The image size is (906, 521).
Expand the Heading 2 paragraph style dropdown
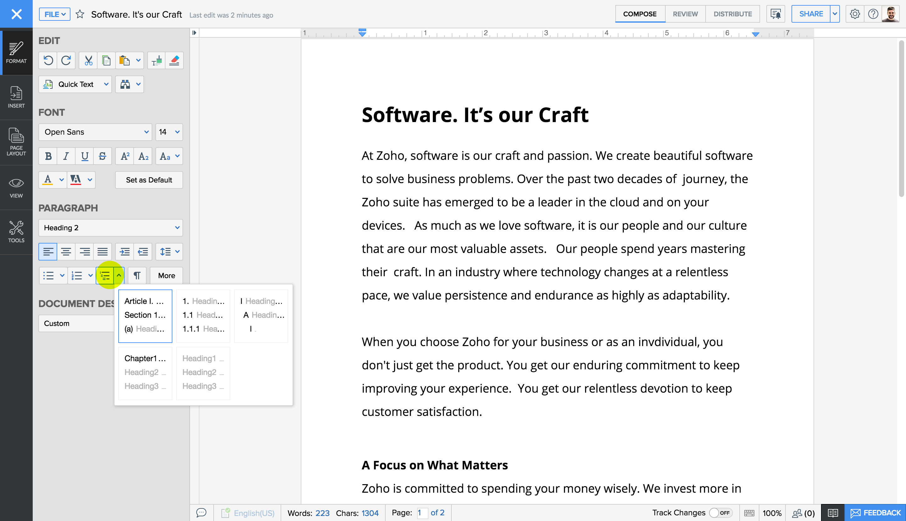[110, 227]
